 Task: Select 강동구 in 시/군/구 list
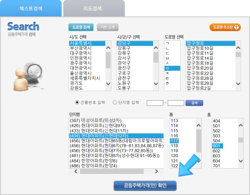point(135,48)
